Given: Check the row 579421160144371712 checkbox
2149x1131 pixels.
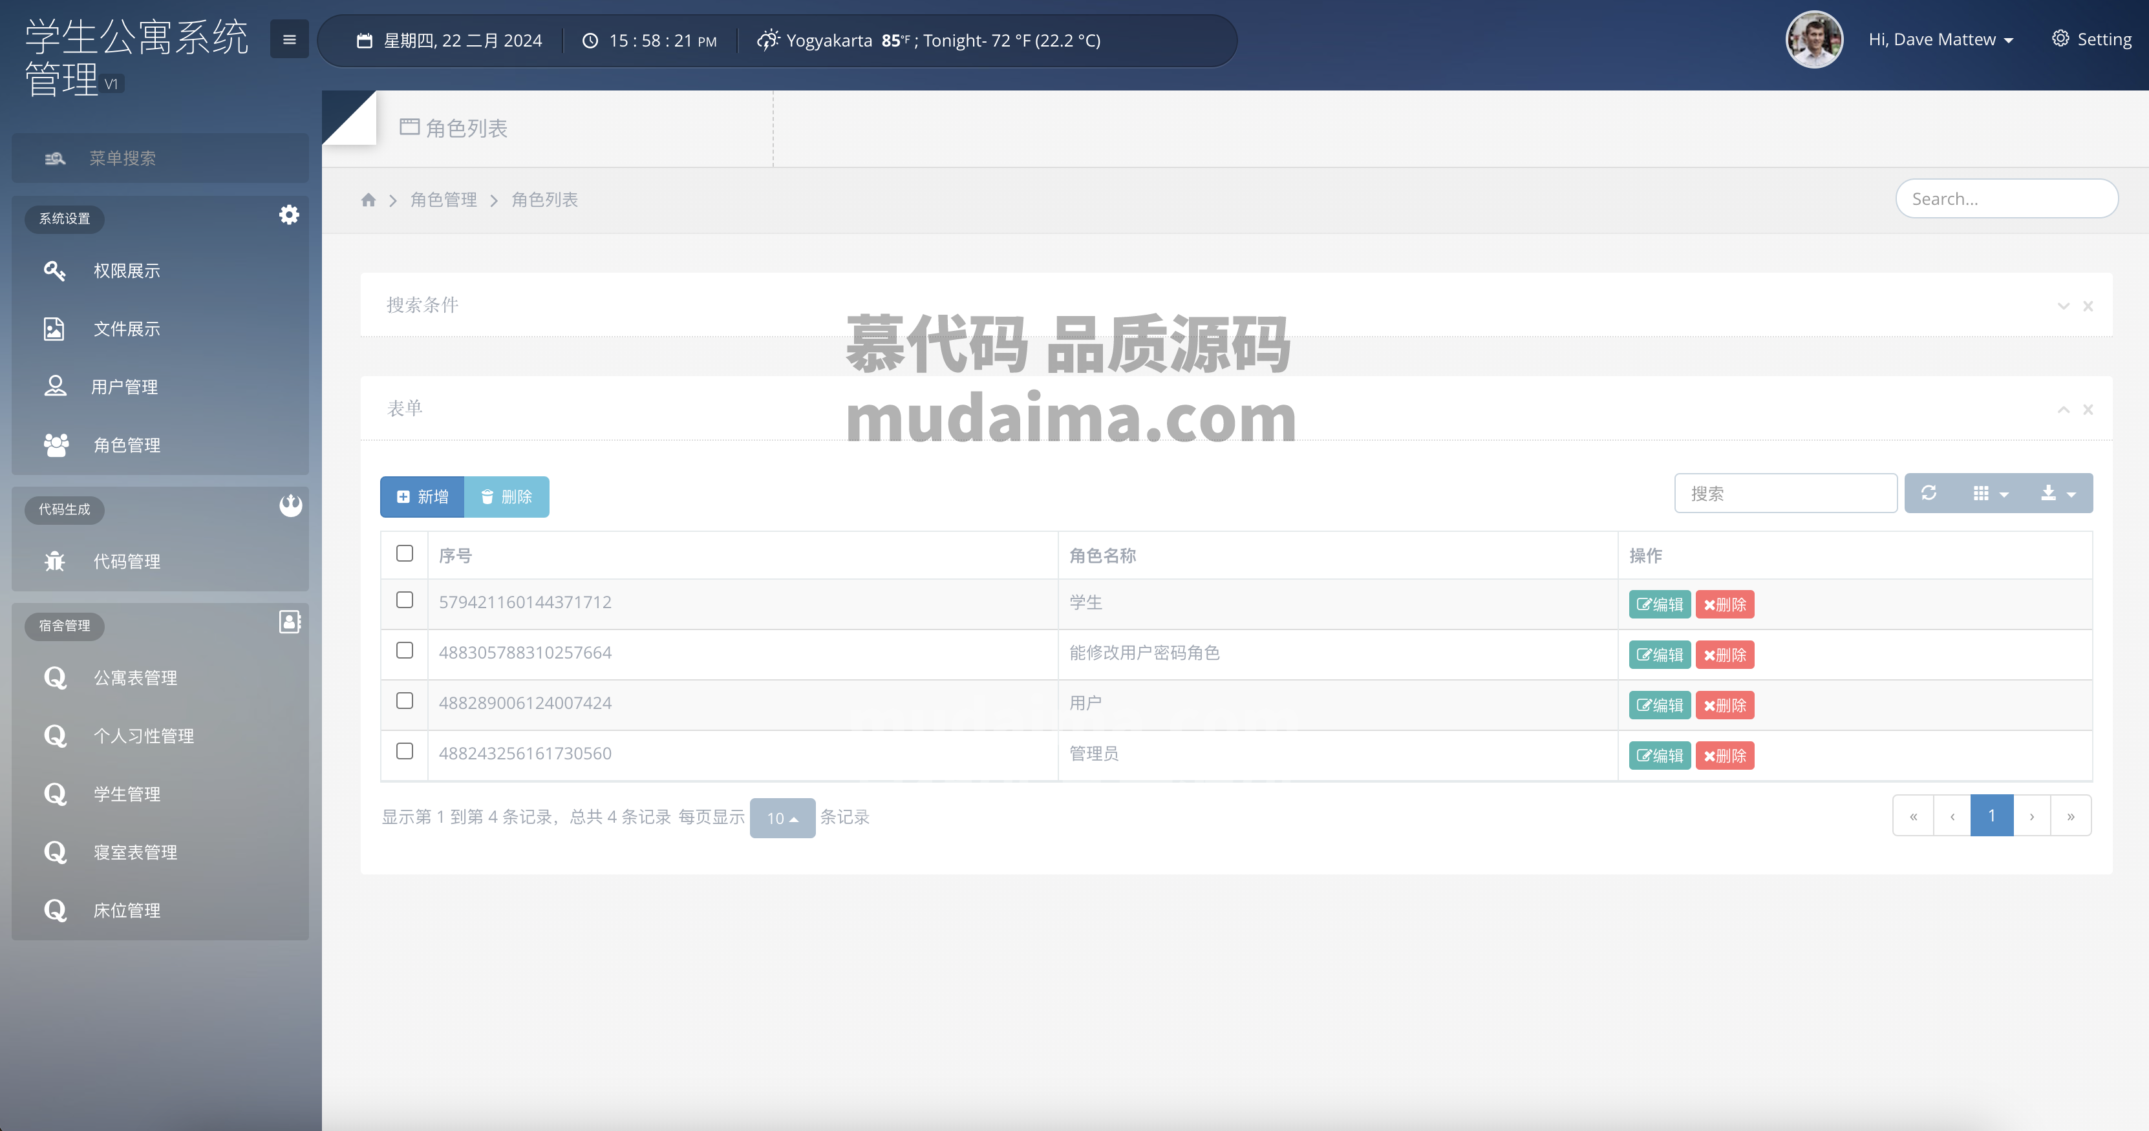Looking at the screenshot, I should pyautogui.click(x=405, y=600).
